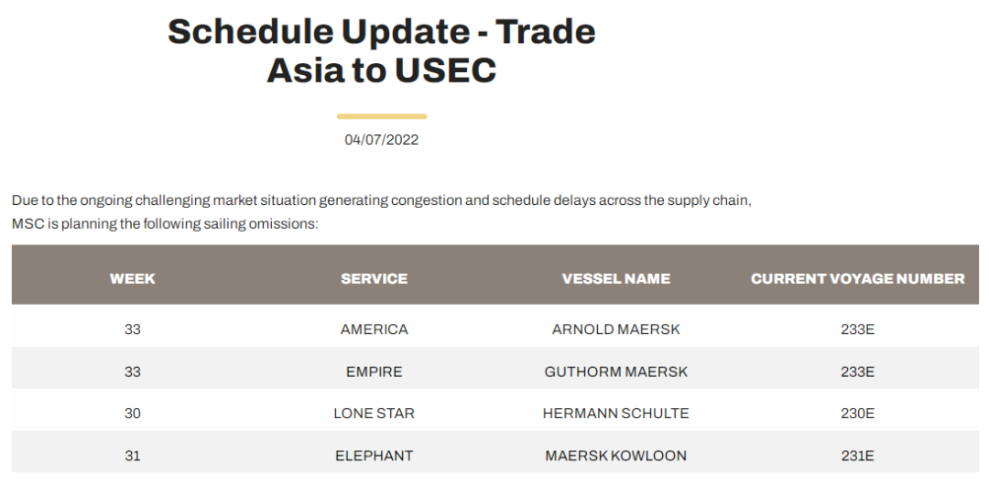The image size is (989, 485).
Task: Select the VESSEL NAME column header
Action: 615,278
